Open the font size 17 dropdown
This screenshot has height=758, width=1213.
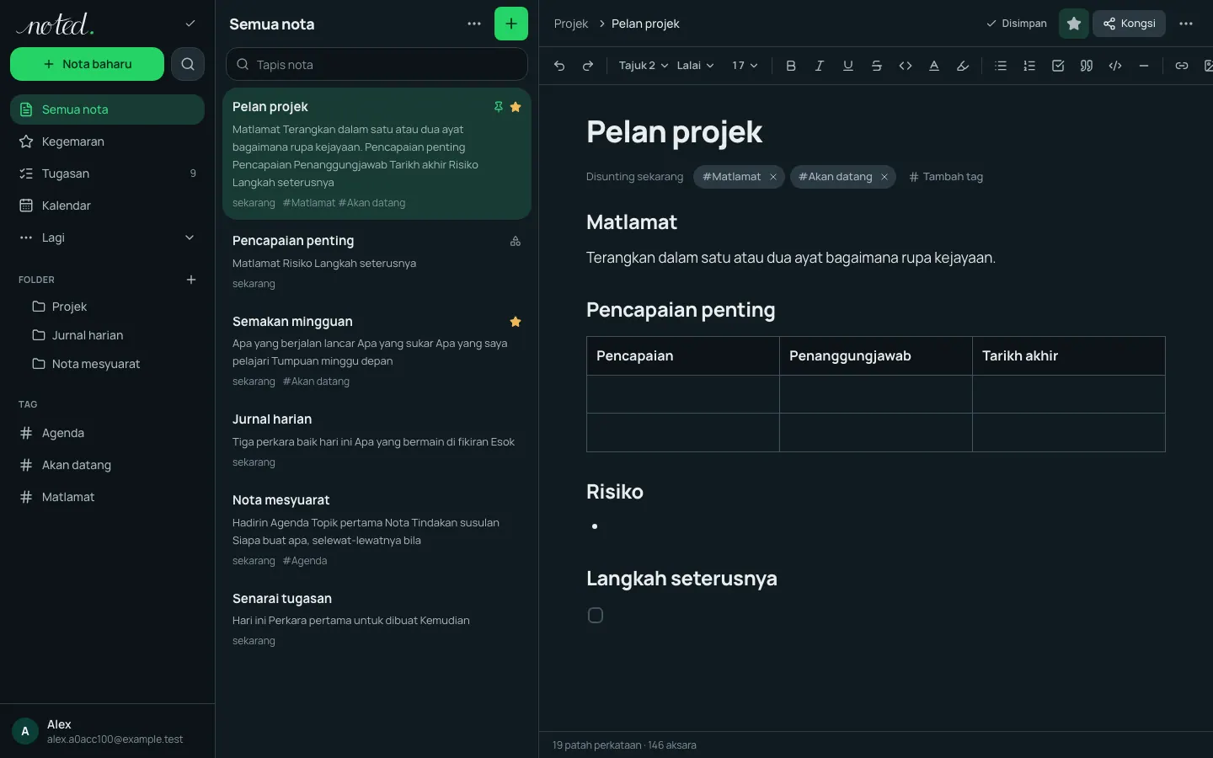coord(745,66)
